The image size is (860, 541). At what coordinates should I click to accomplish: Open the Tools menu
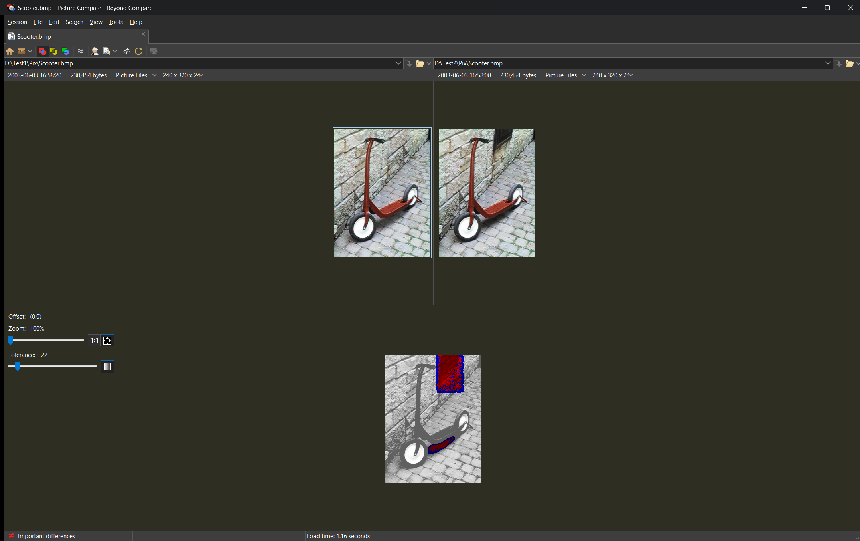[x=116, y=22]
